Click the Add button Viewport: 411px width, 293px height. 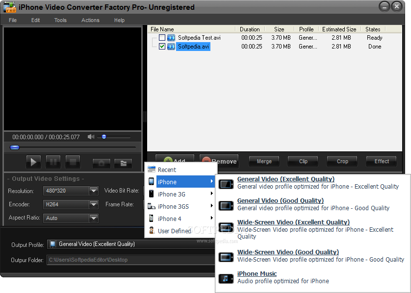pyautogui.click(x=175, y=159)
